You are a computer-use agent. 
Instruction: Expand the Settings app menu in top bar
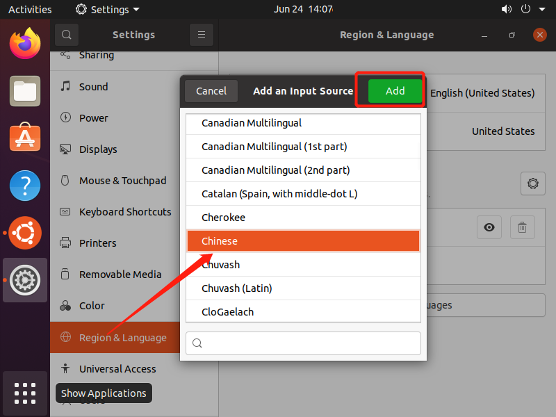click(108, 10)
